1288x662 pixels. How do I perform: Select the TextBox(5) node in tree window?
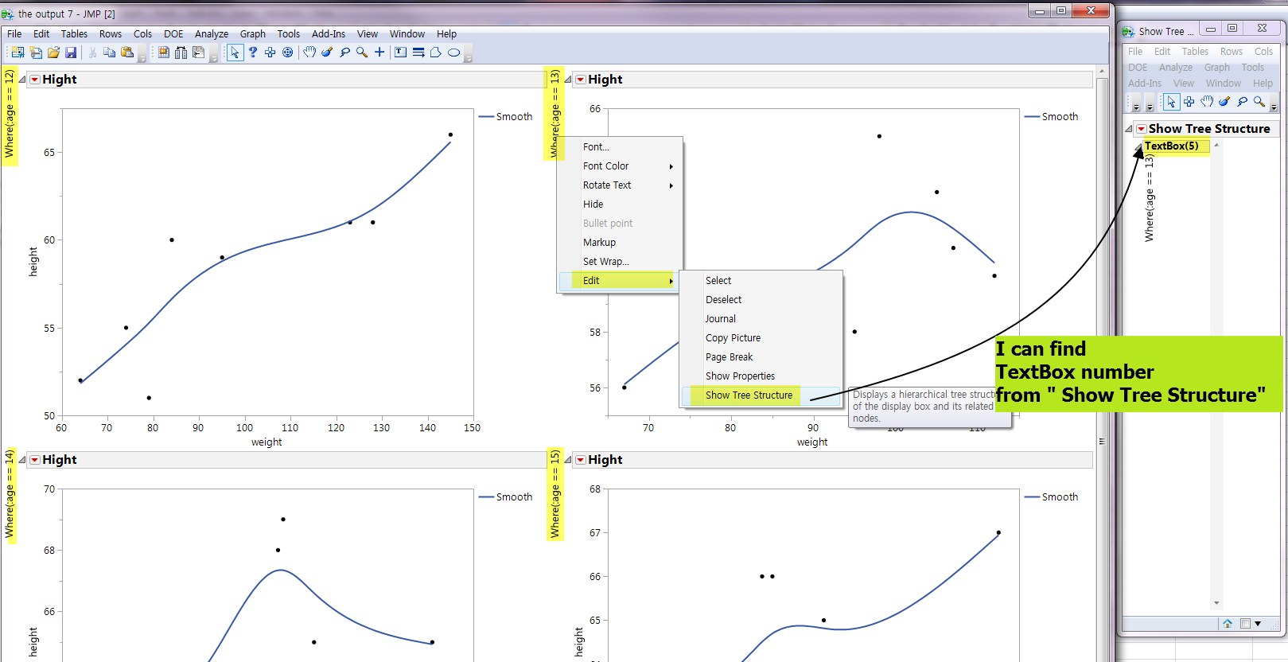click(x=1171, y=146)
